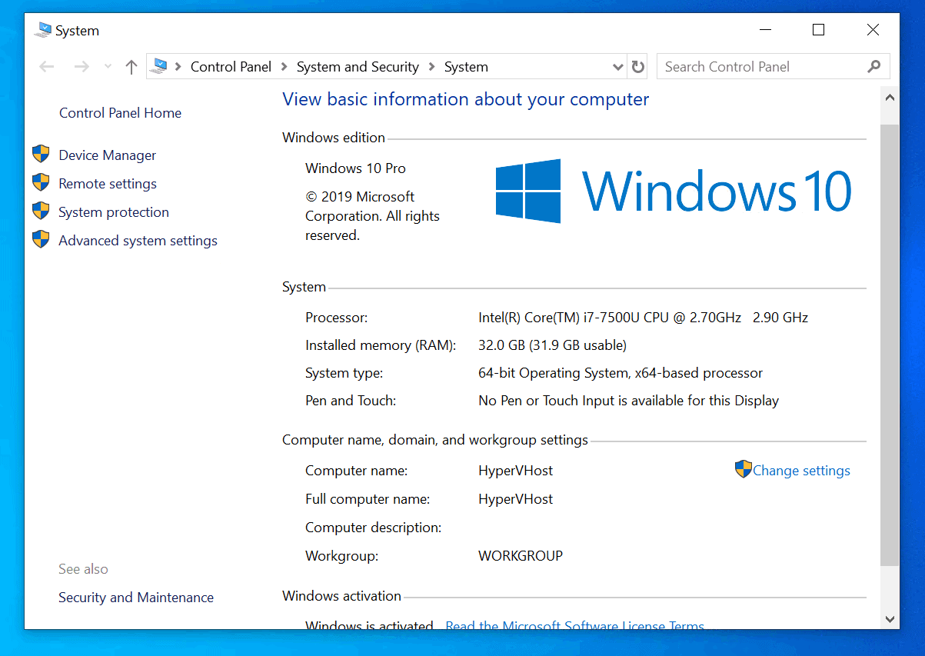Click the 'See also' label
This screenshot has width=925, height=656.
[83, 569]
